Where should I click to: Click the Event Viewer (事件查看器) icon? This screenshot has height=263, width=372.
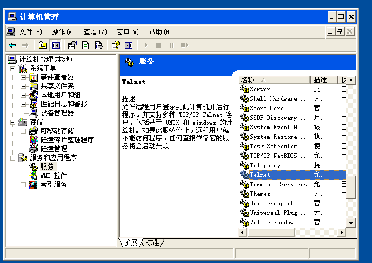tap(34, 77)
